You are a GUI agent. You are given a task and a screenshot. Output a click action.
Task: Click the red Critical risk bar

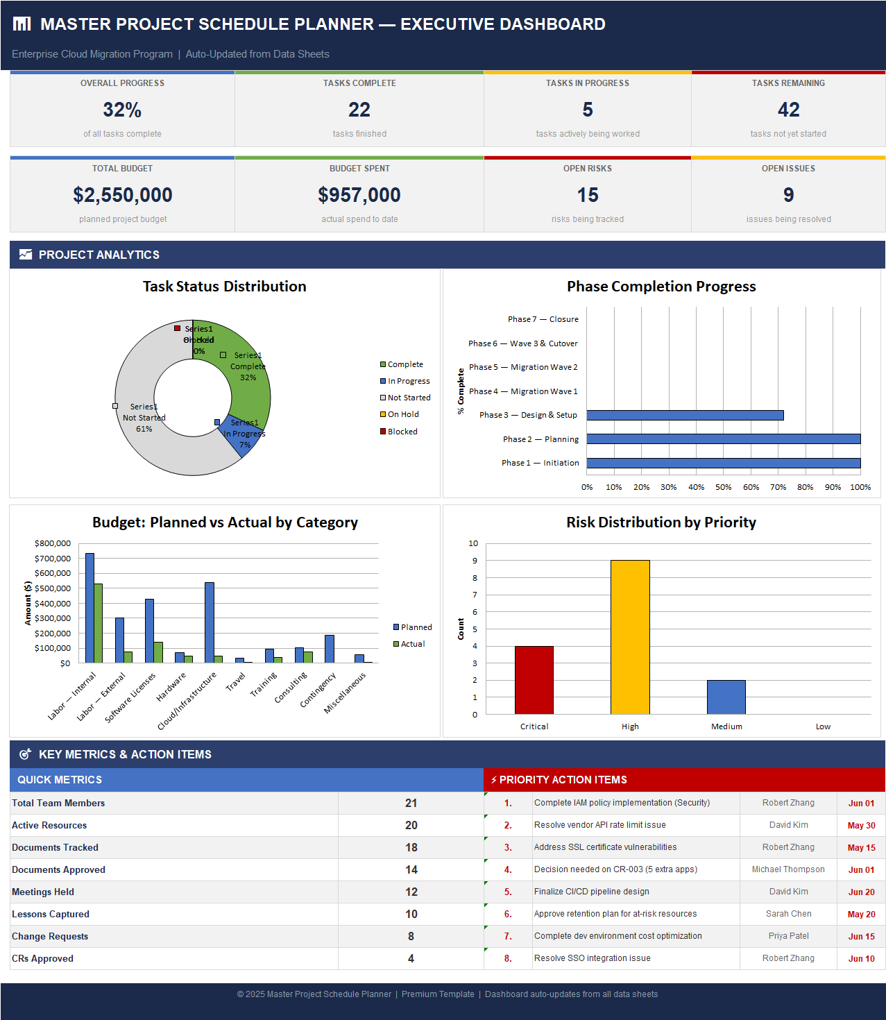click(x=534, y=680)
